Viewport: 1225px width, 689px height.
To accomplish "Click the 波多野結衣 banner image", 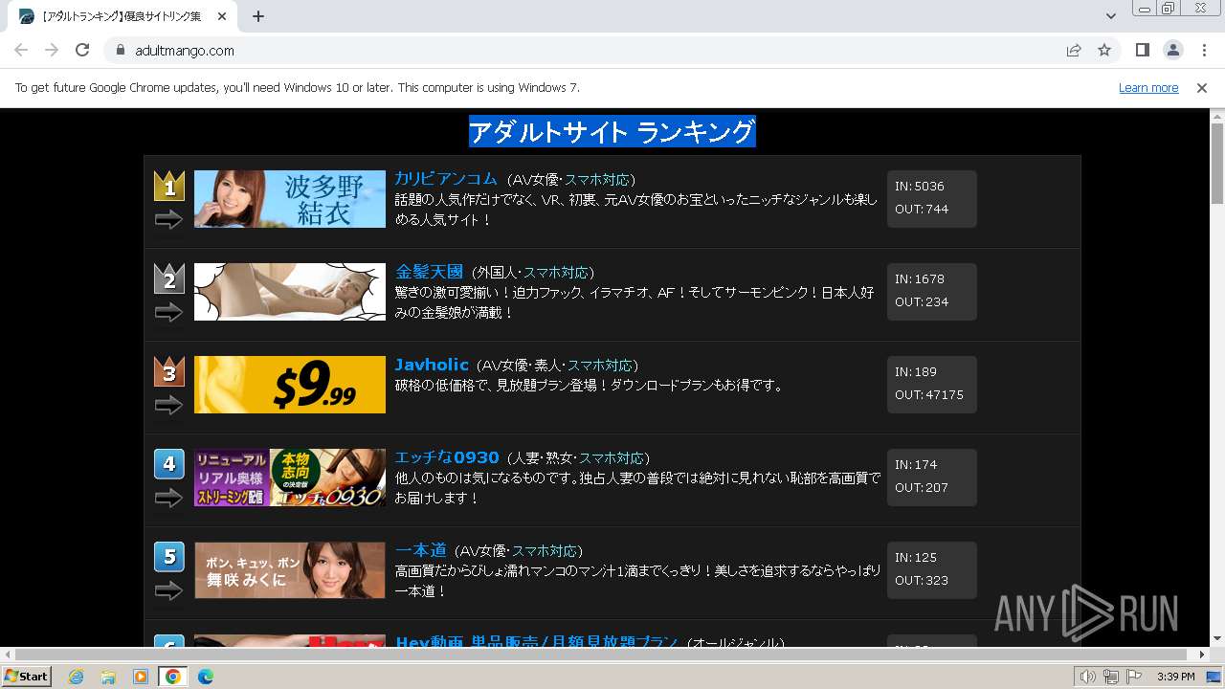I will coord(290,199).
